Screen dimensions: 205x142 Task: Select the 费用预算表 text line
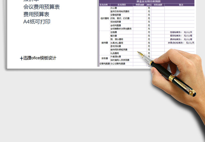(36, 14)
